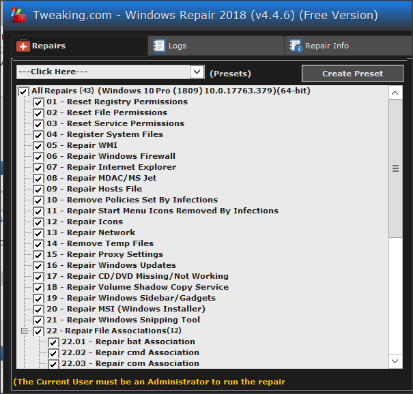Image resolution: width=413 pixels, height=394 pixels.
Task: Uncheck 19 Repair Windows Sidebar/Gadgets
Action: click(38, 299)
